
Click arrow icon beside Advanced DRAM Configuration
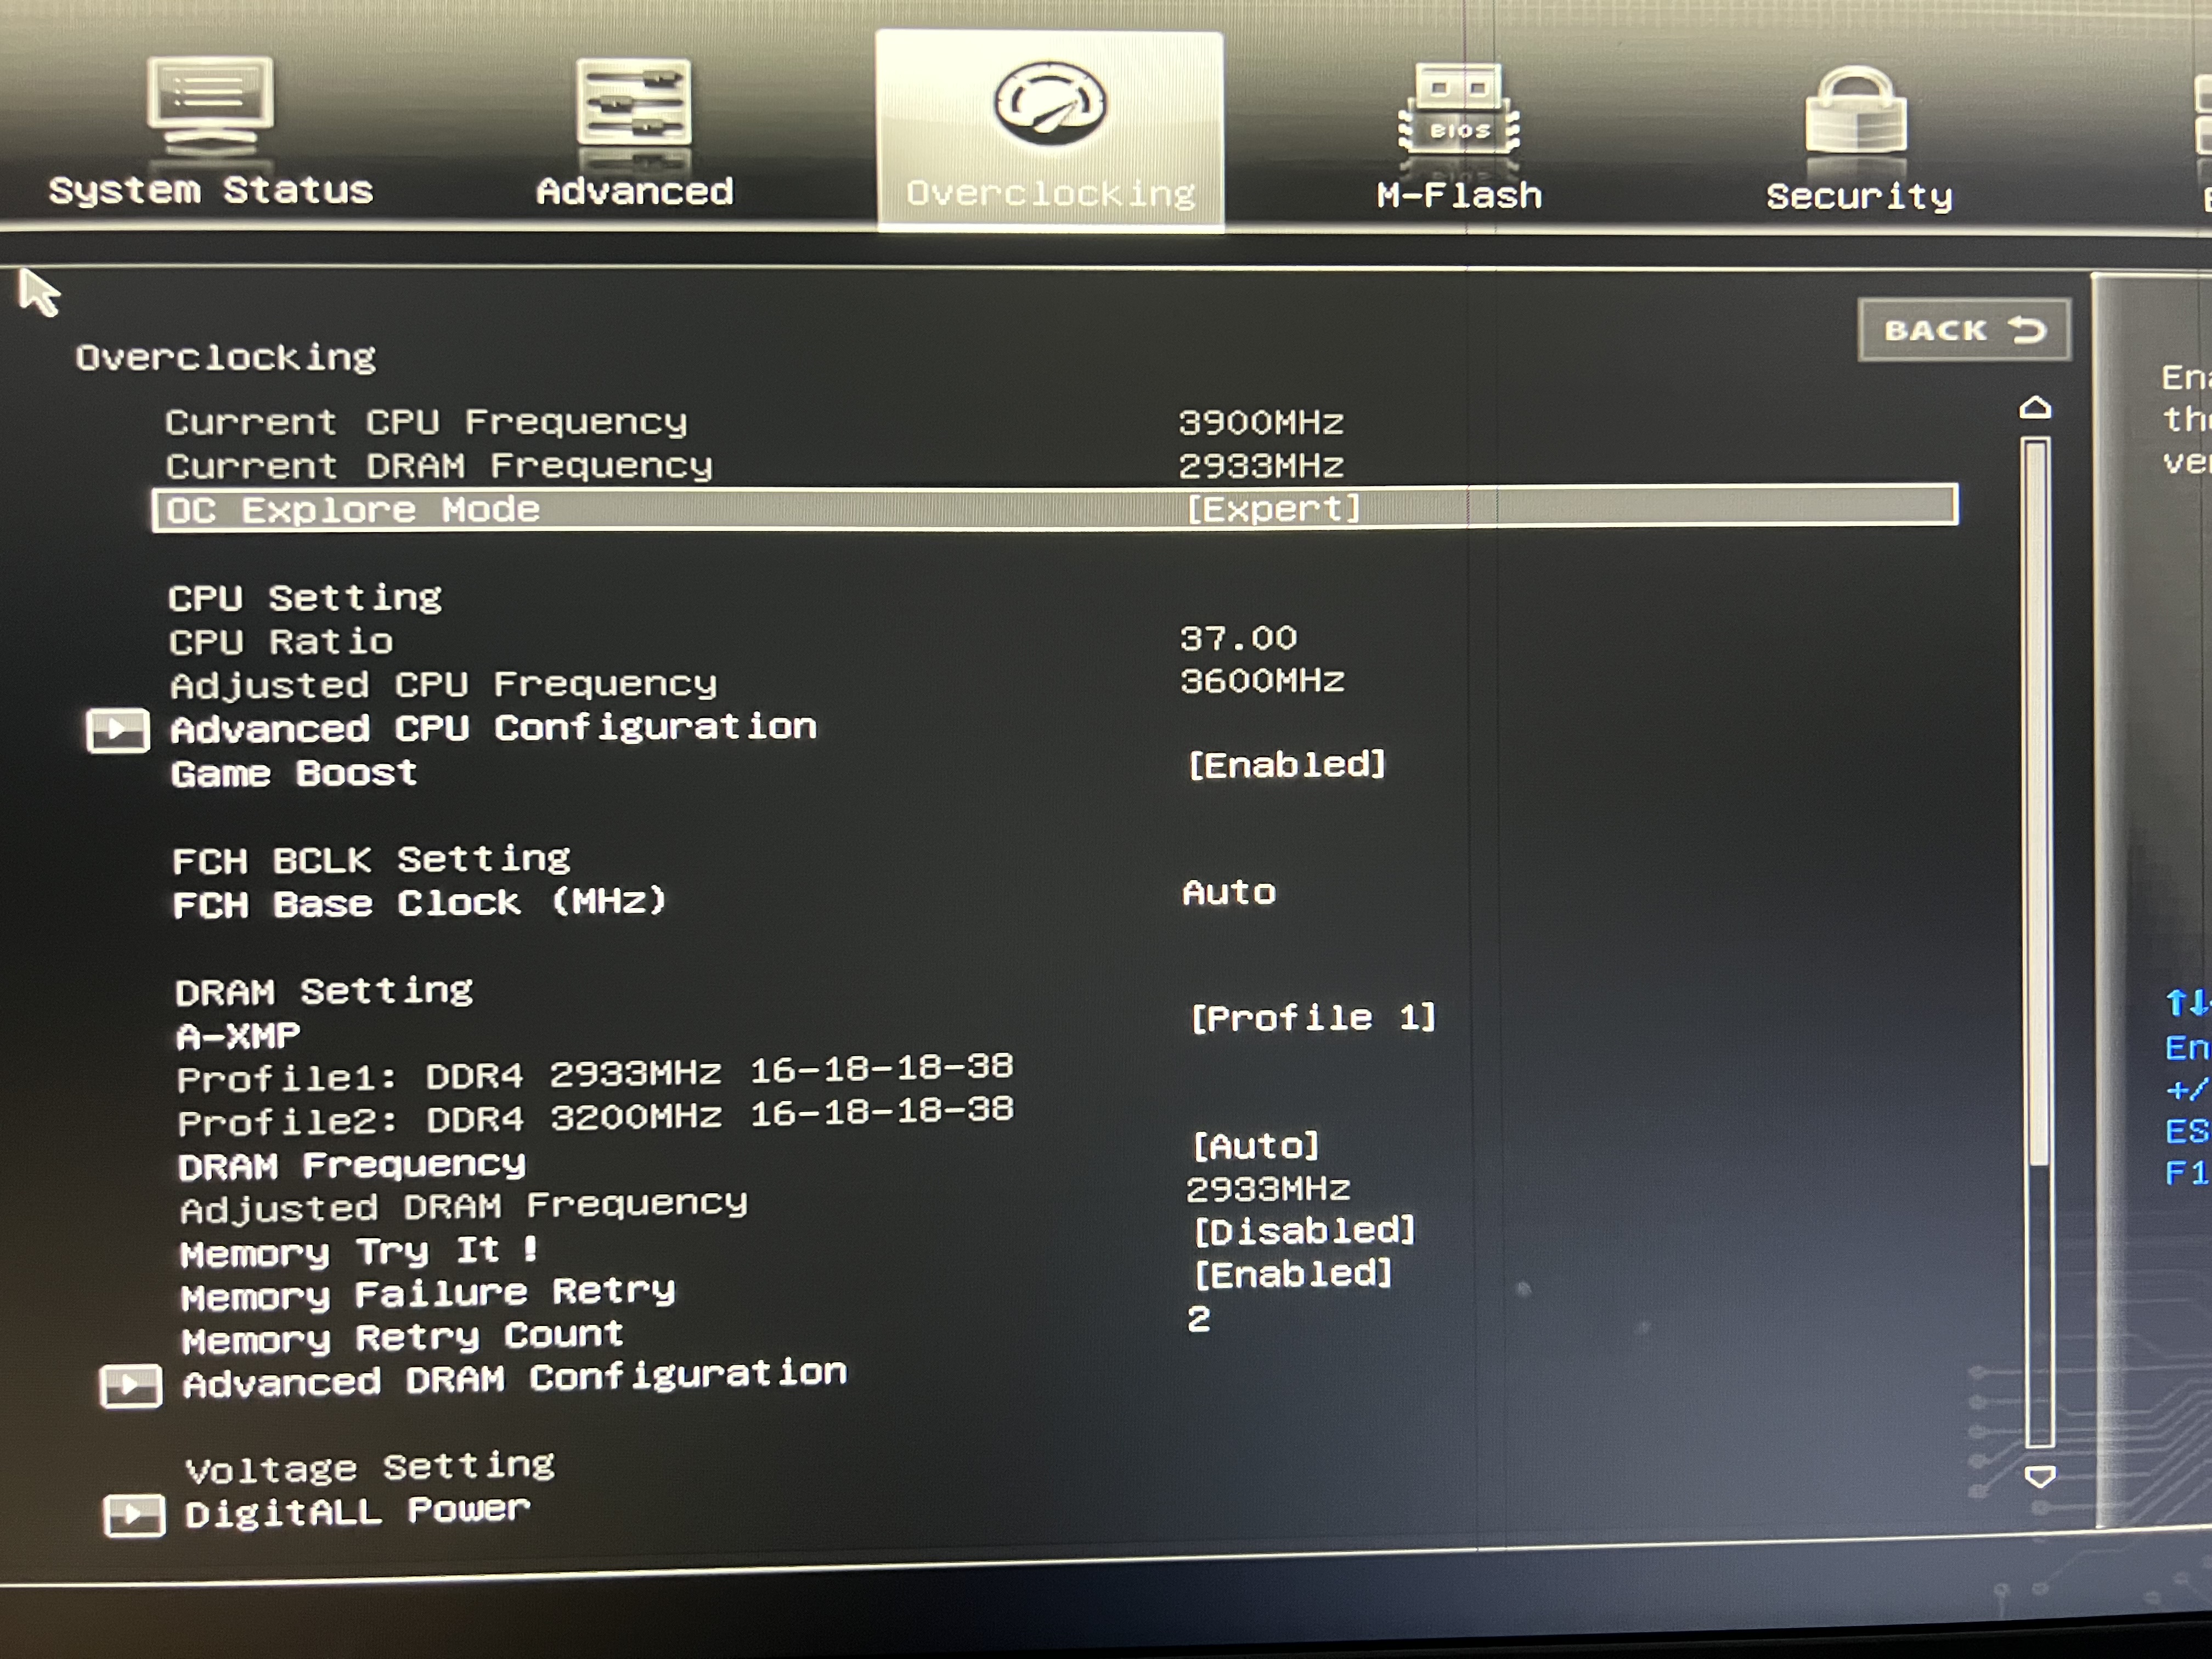tap(131, 1386)
